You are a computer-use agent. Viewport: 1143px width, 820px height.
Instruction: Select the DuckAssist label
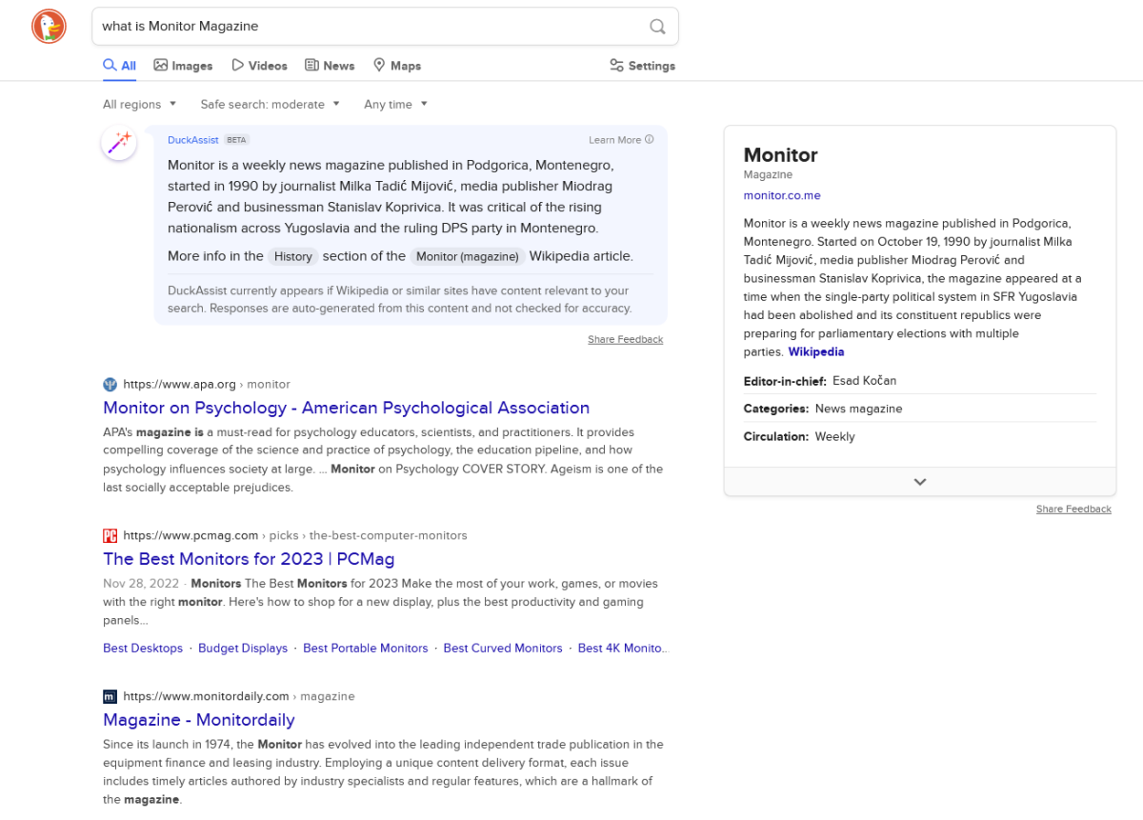(x=193, y=140)
